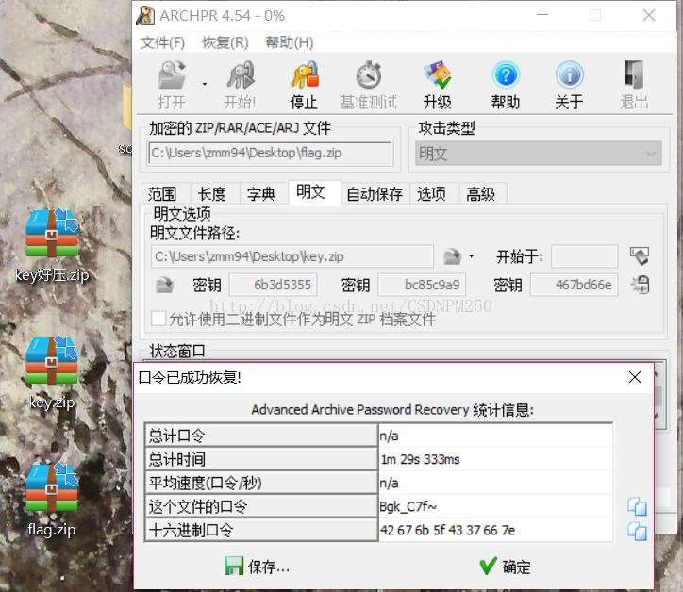Click the load keys icon left of 密钥
Screen dimensions: 683x592
pyautogui.click(x=164, y=285)
